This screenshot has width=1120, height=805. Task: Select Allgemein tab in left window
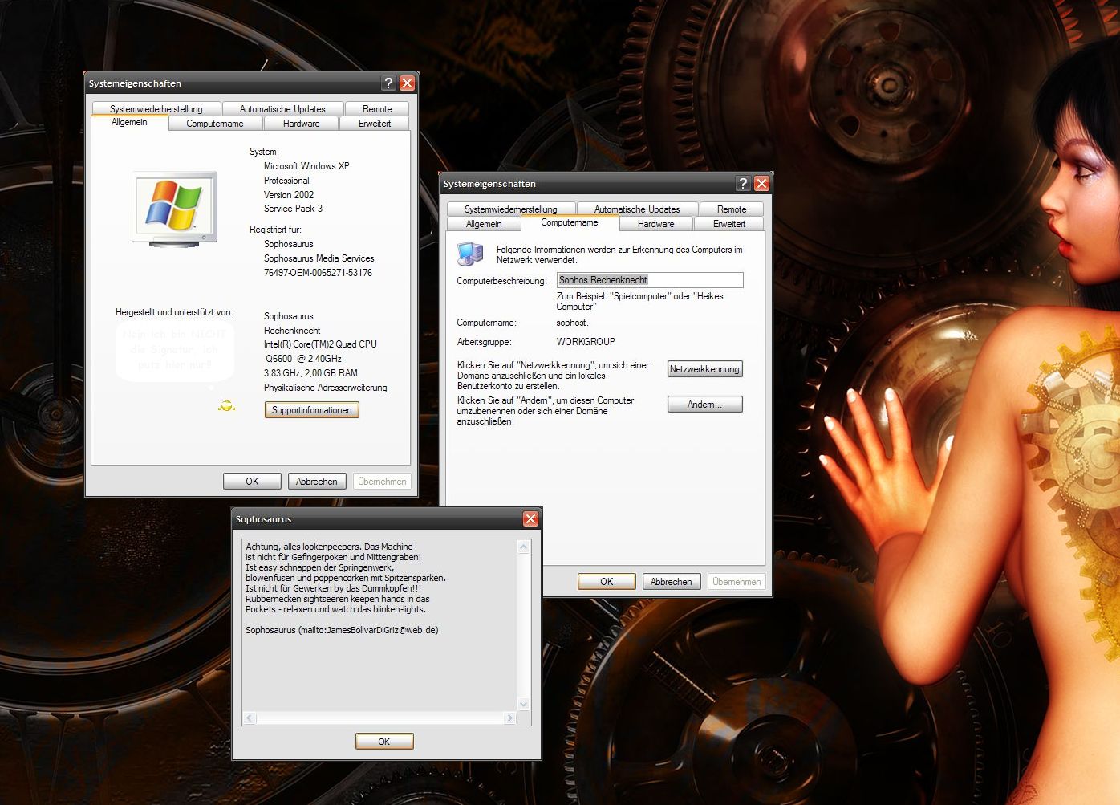pos(129,122)
